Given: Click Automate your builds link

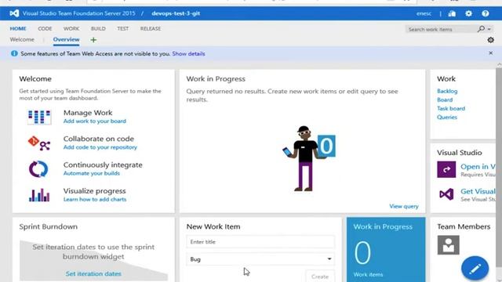Looking at the screenshot, I should point(92,173).
